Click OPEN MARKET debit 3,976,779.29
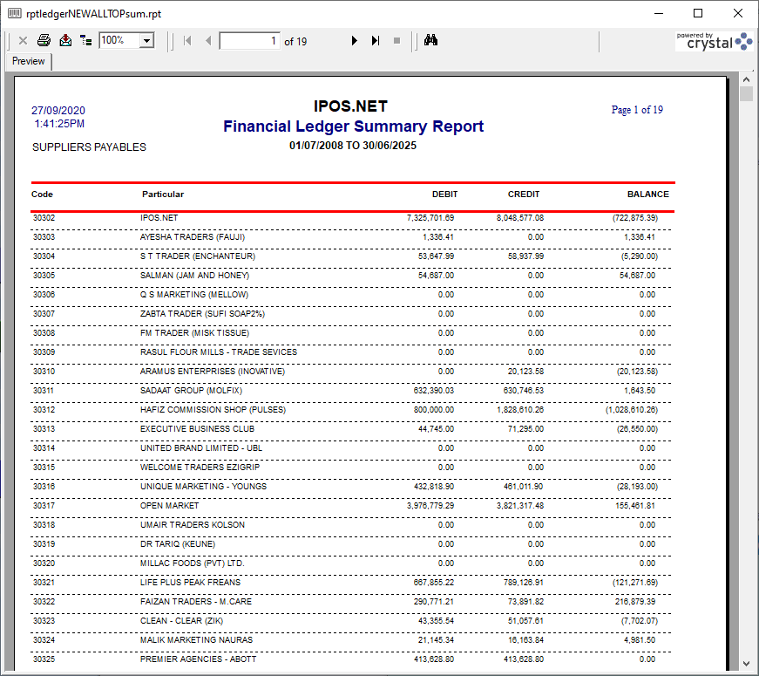 point(430,505)
